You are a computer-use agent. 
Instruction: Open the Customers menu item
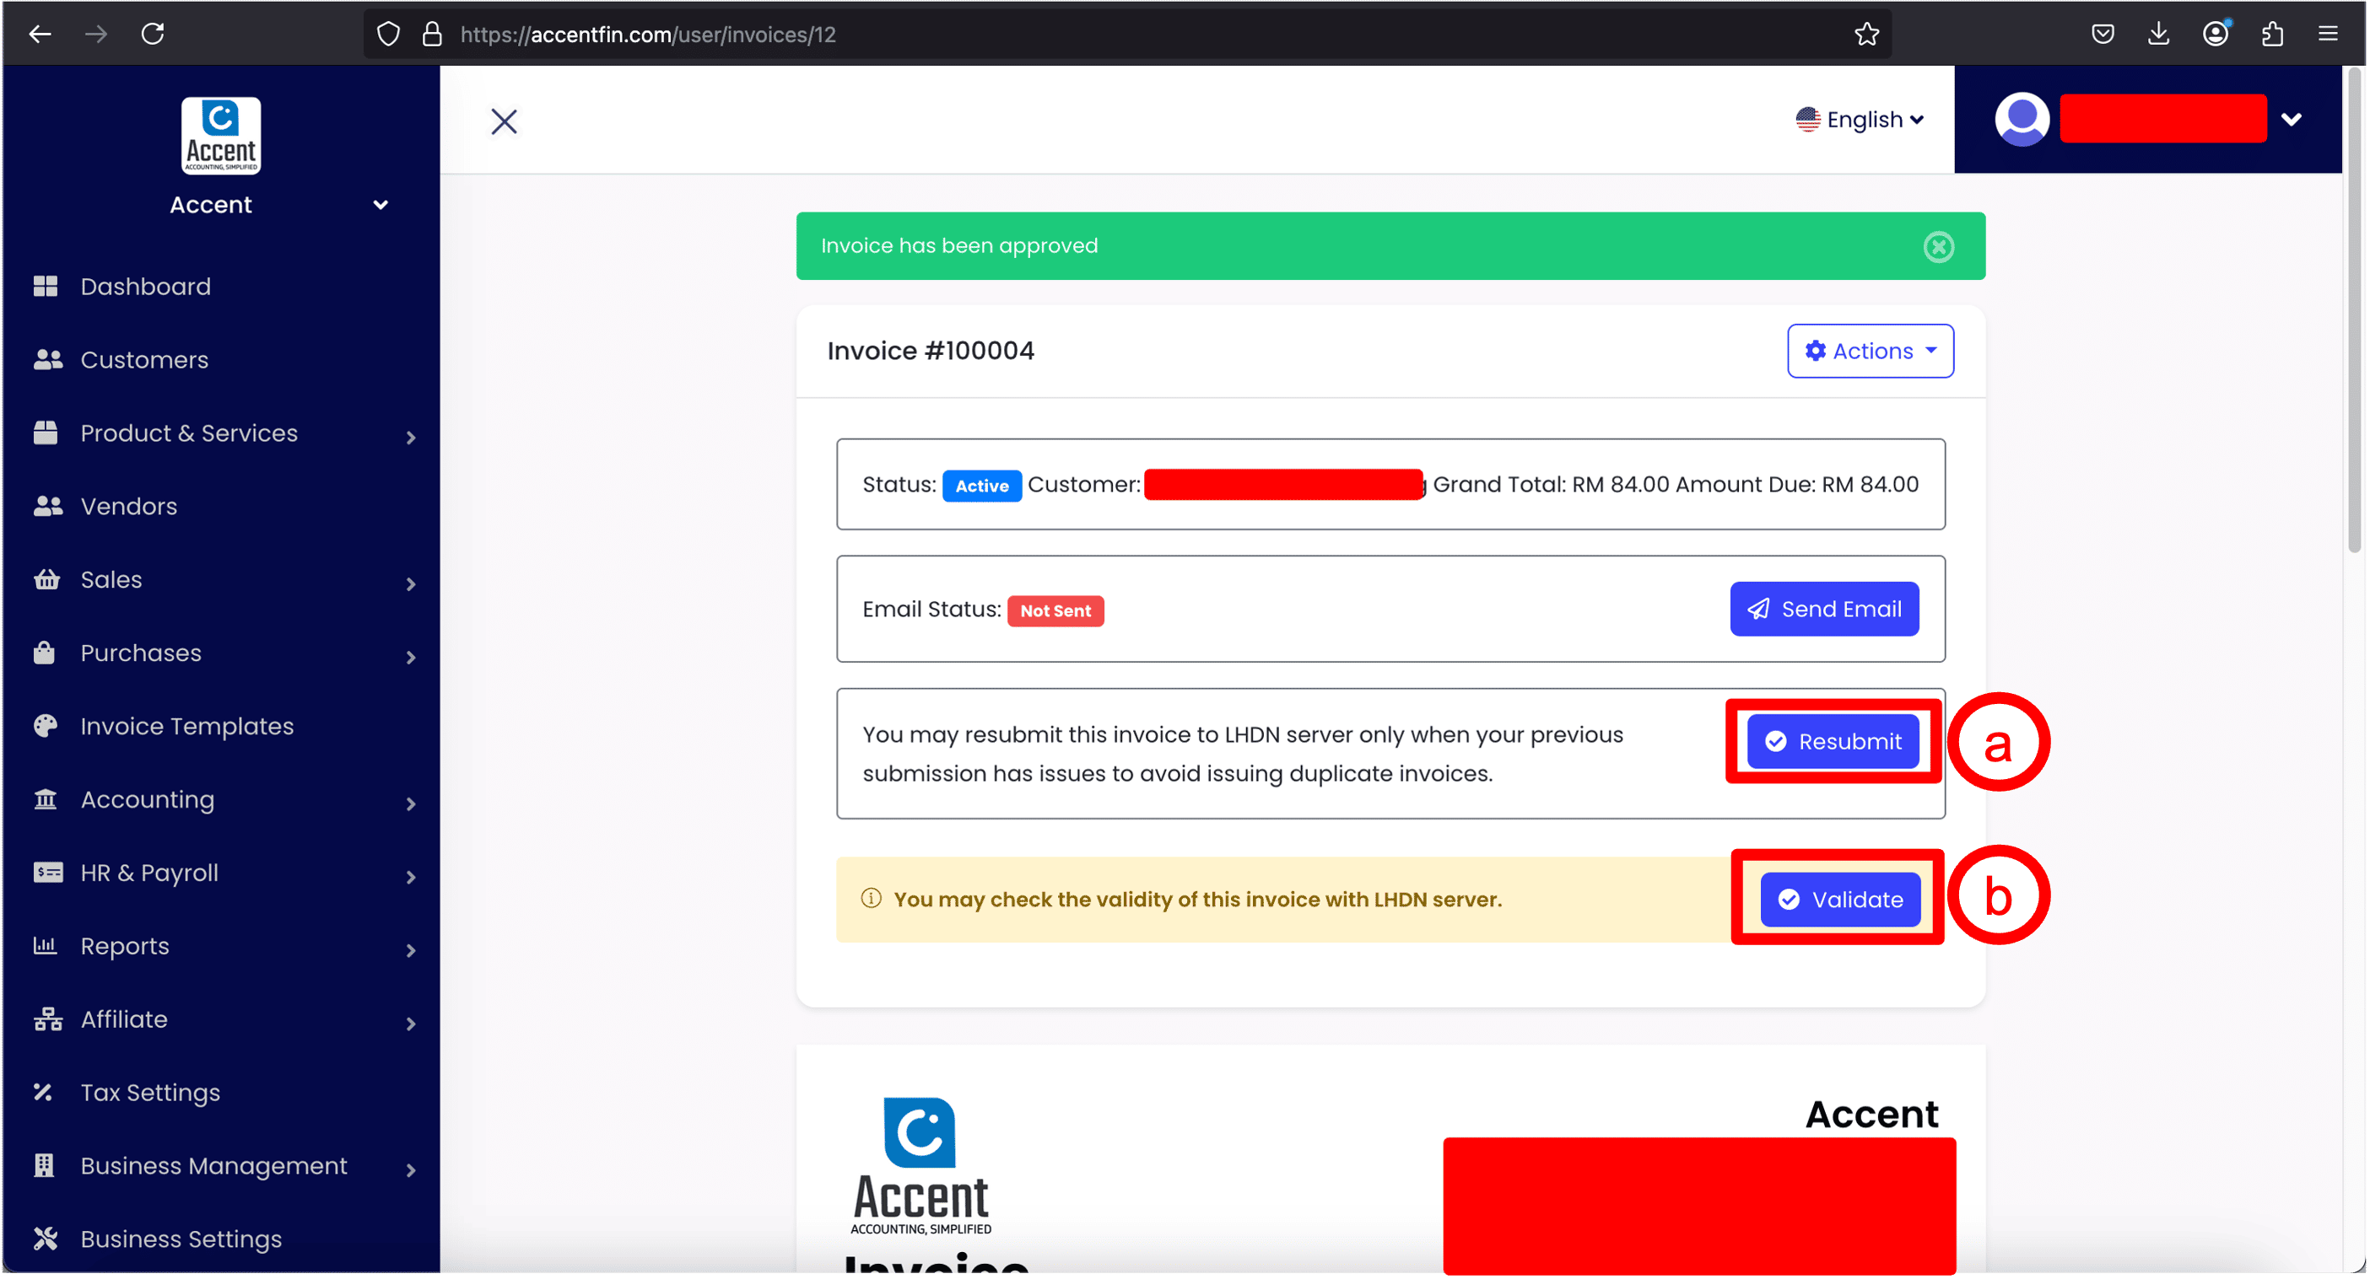coord(144,359)
